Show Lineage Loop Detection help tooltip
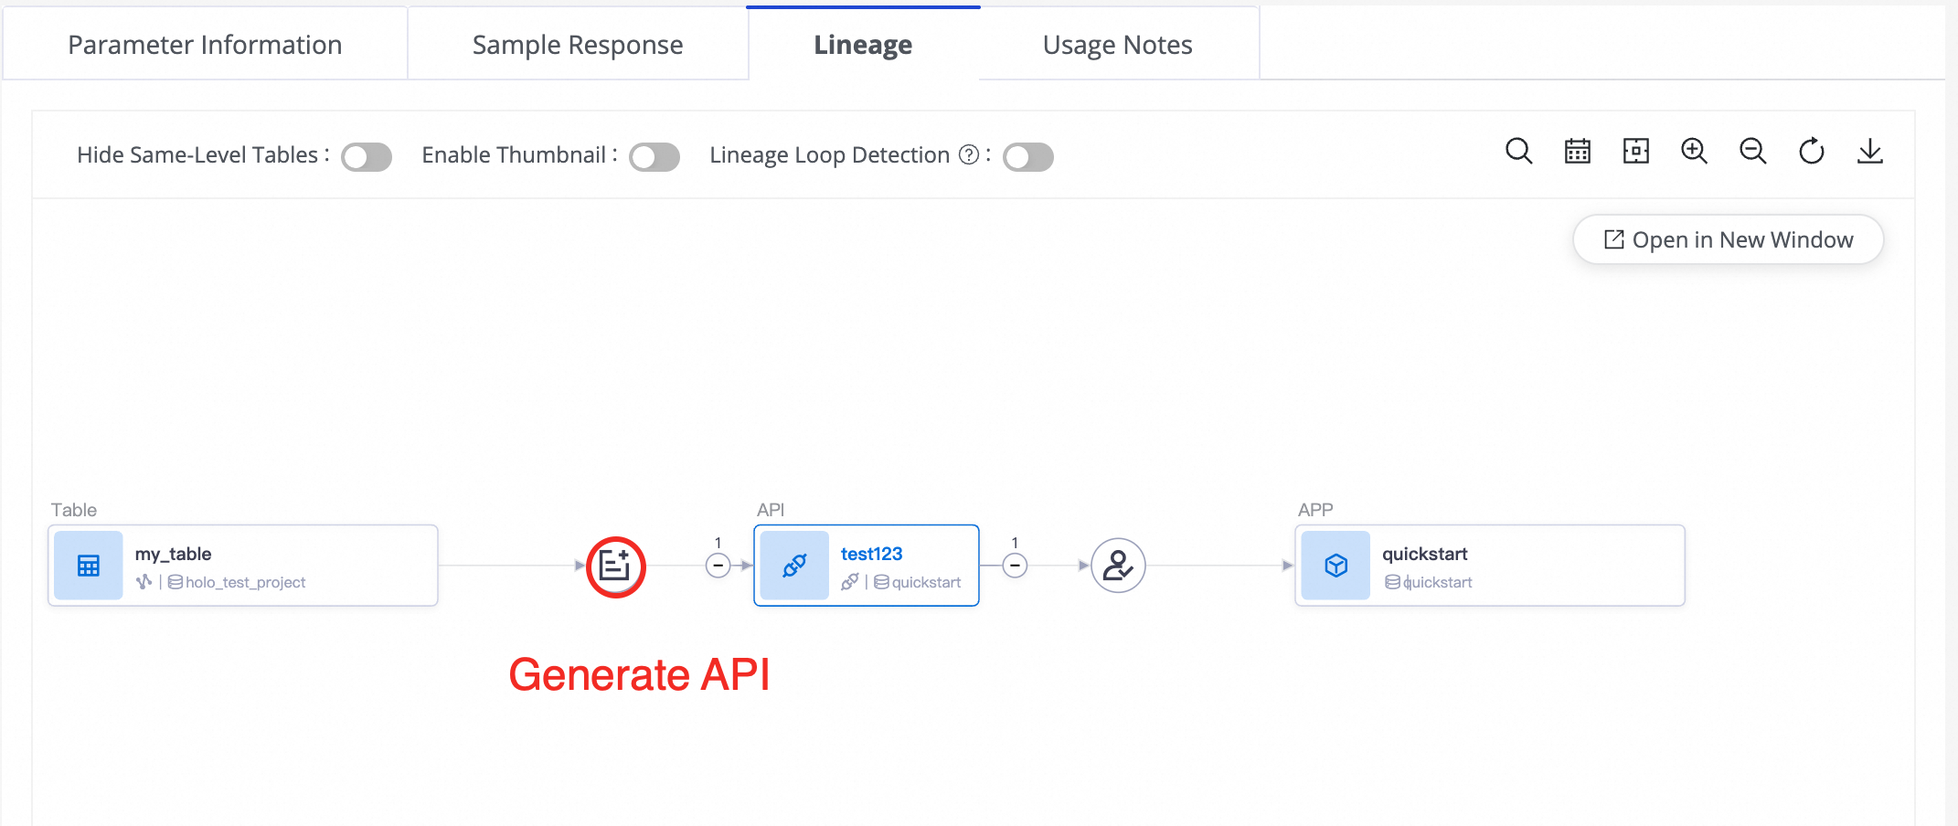Screen dimensions: 1958x826 969,155
